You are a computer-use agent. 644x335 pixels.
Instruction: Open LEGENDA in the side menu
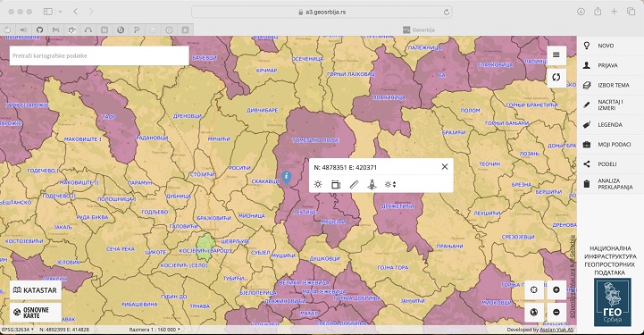(x=610, y=125)
